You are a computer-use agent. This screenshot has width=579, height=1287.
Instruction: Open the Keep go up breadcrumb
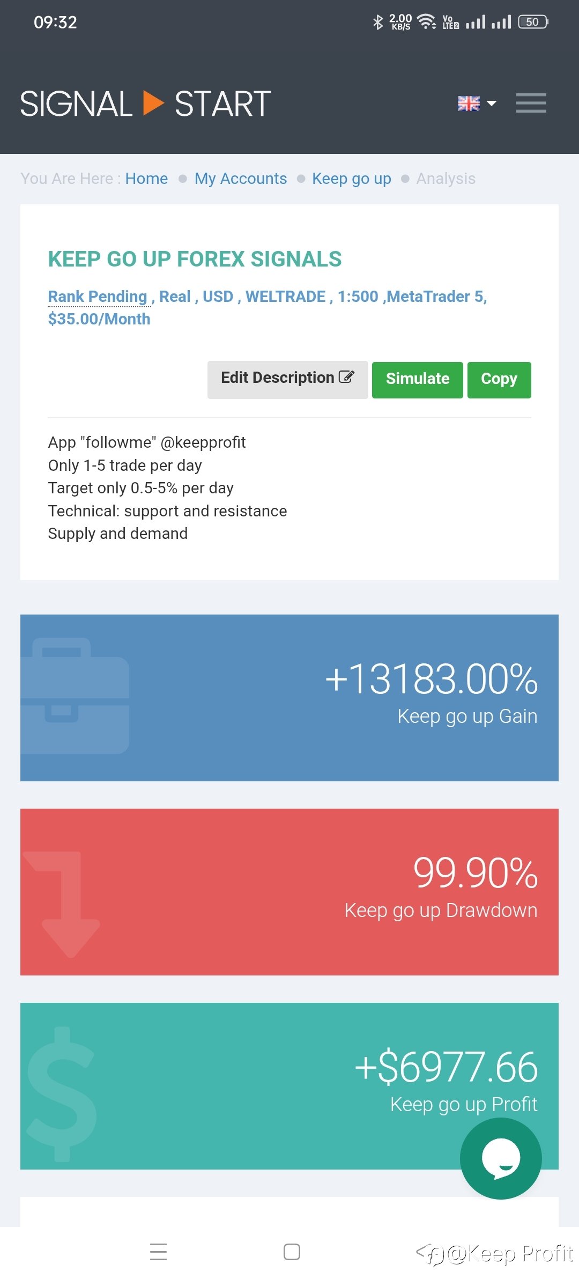pos(351,179)
